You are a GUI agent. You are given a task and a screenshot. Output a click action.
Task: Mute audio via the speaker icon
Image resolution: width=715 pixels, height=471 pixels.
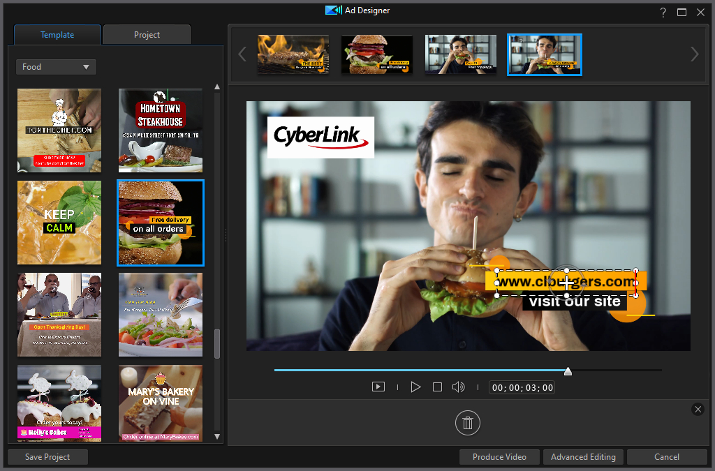coord(458,387)
